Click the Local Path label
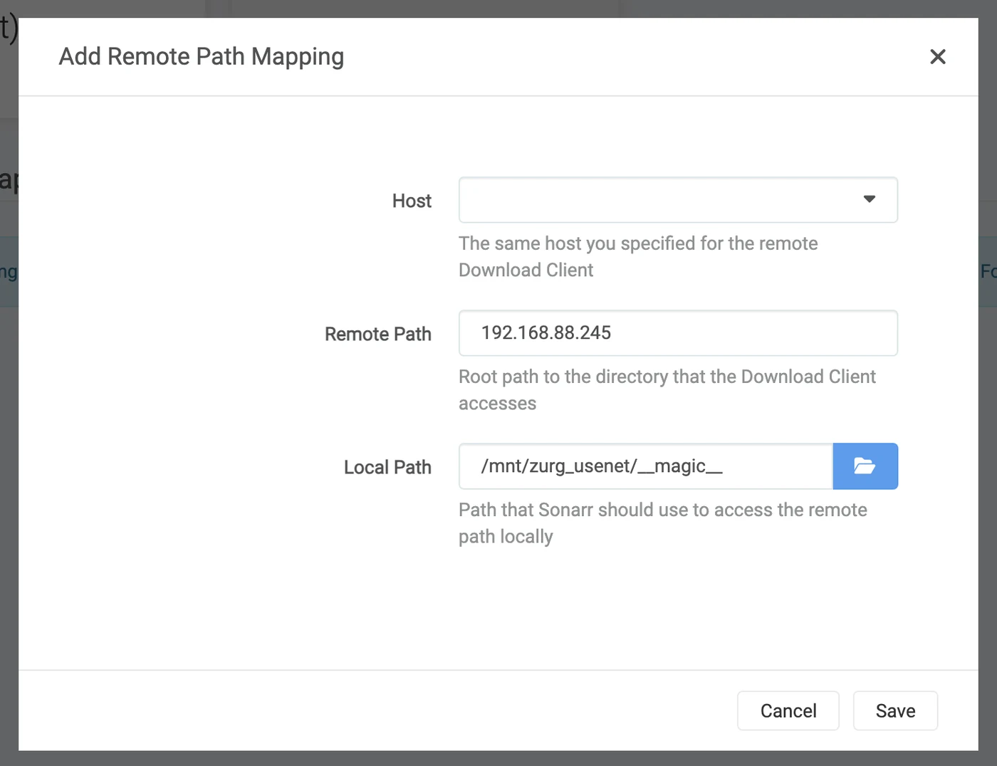Screen dimensions: 997x766 tap(387, 467)
